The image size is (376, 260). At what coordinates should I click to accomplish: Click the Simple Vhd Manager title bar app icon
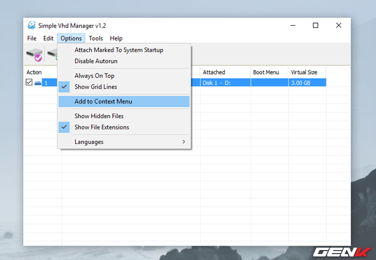tap(31, 25)
